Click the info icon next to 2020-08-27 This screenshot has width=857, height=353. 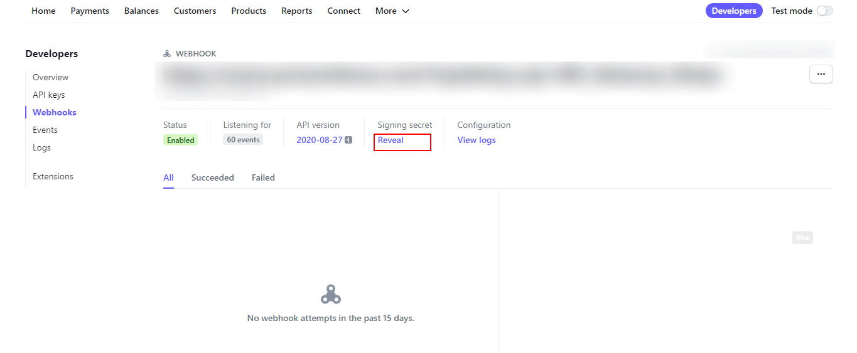click(x=348, y=140)
